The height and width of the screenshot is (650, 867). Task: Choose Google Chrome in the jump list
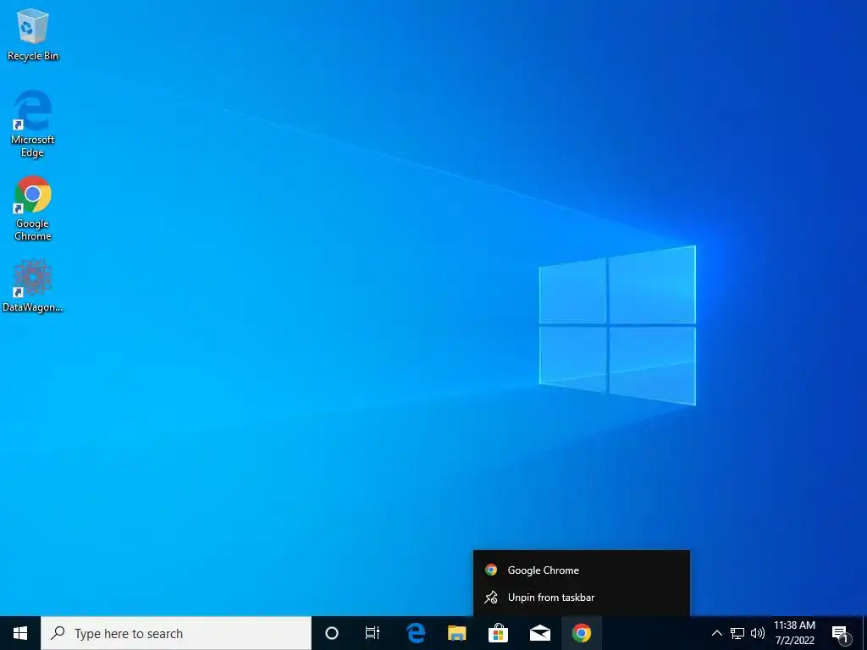582,570
